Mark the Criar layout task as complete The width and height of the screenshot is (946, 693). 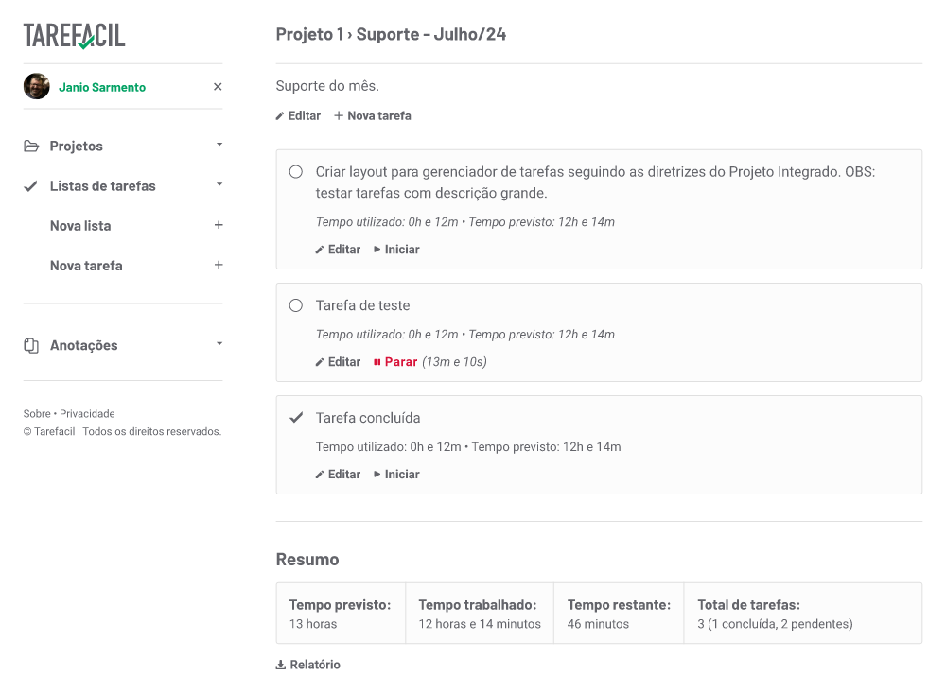pos(296,172)
